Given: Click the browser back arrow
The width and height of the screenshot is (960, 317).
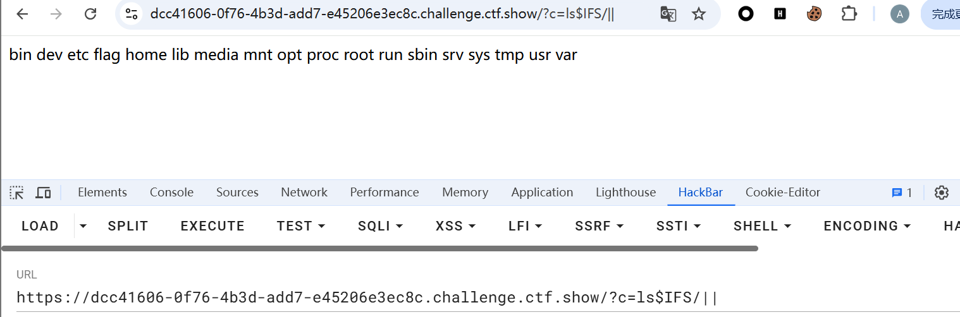Looking at the screenshot, I should pyautogui.click(x=23, y=14).
